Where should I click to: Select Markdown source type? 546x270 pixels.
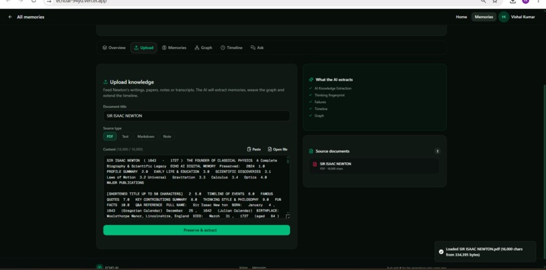click(146, 136)
